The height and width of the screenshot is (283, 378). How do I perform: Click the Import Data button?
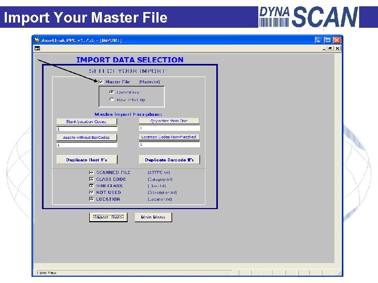pos(108,217)
